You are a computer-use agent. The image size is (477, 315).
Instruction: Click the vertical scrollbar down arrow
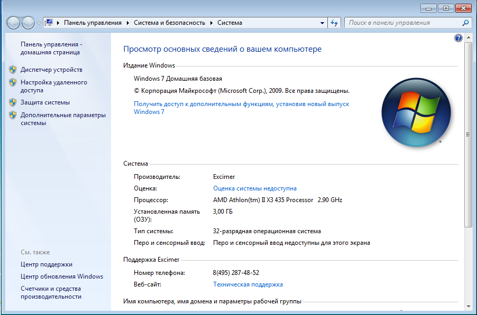[468, 306]
